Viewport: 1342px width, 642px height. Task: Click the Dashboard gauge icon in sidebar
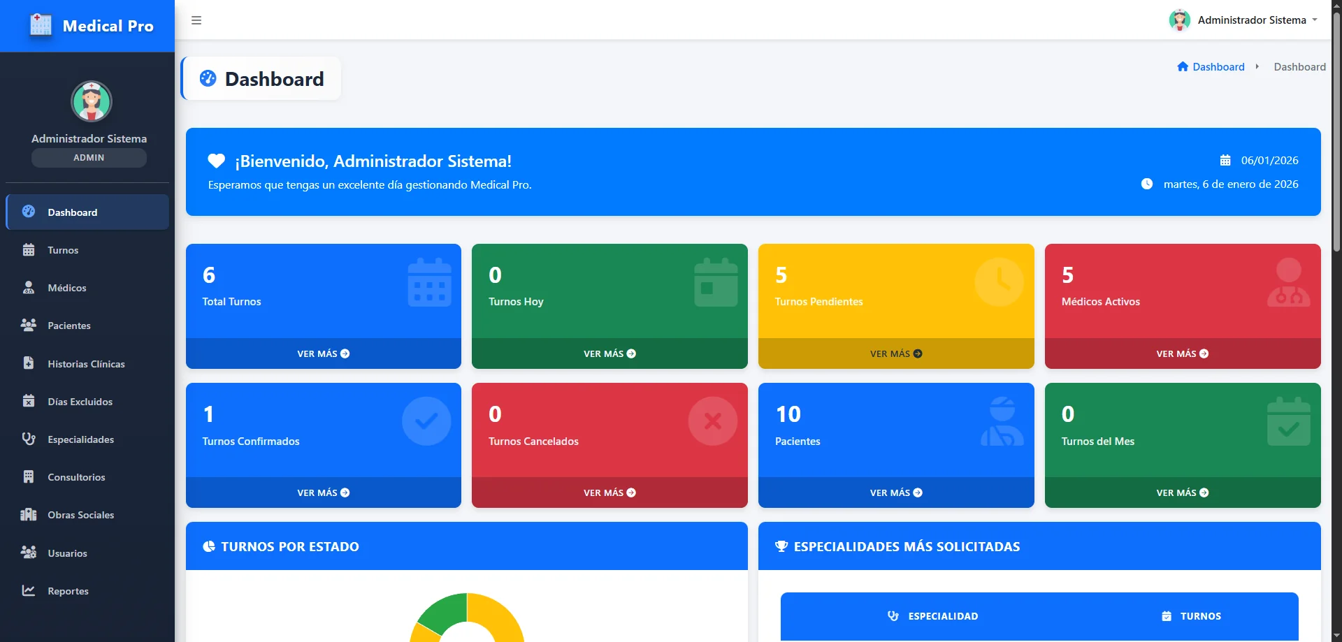[29, 212]
